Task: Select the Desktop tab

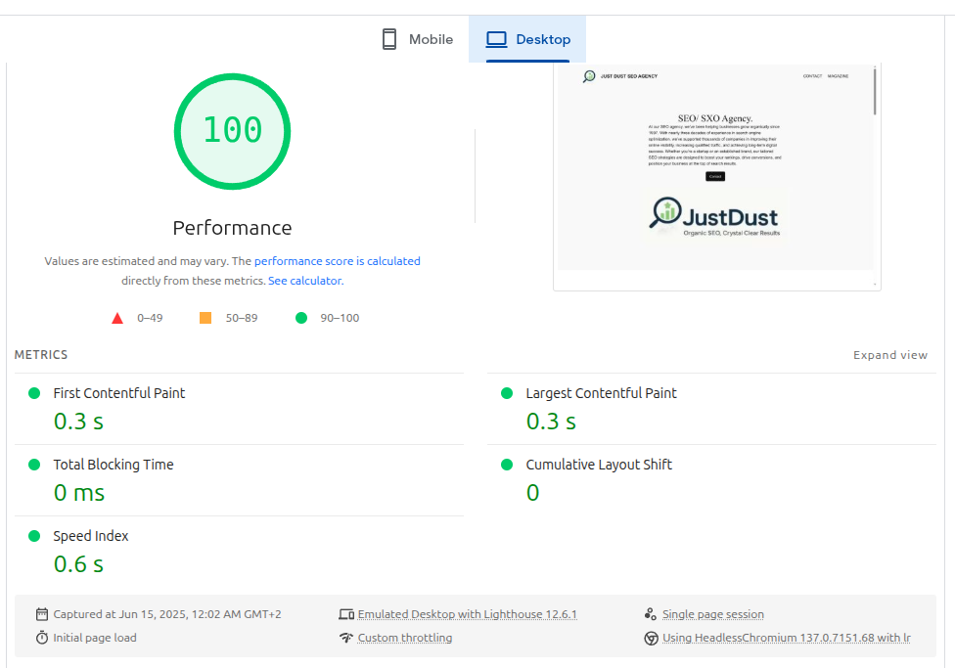Action: coord(527,39)
